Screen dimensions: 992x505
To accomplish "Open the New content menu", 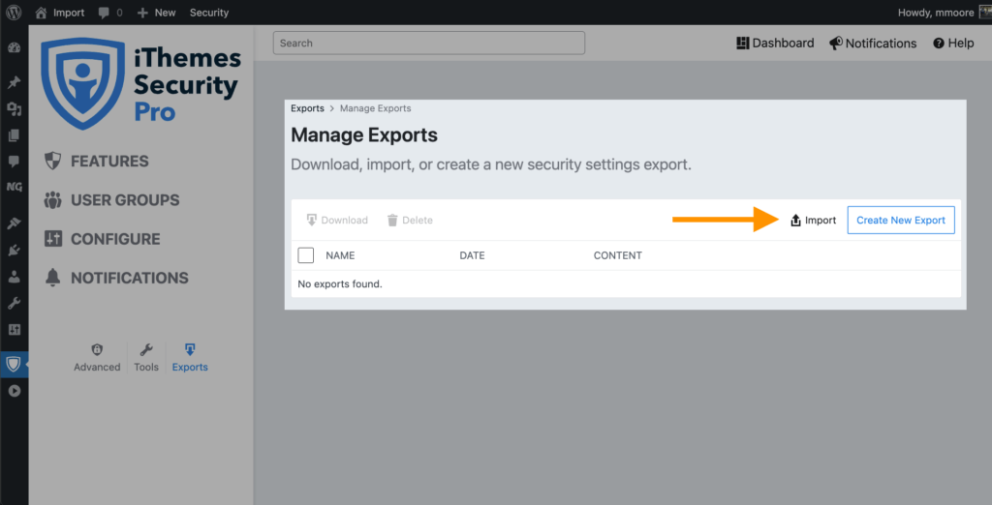I will tap(156, 13).
